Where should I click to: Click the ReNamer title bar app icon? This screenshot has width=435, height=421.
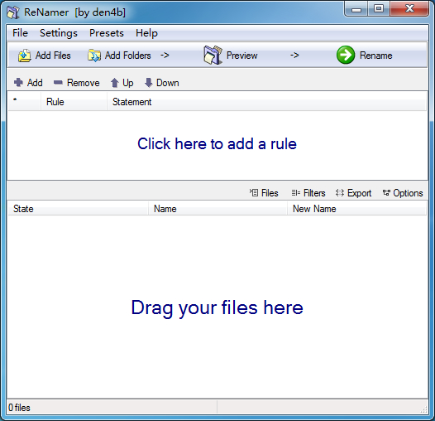pyautogui.click(x=12, y=12)
